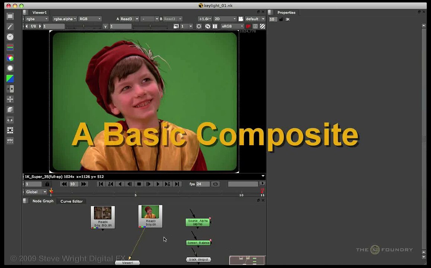Open the rgba.alpha channel dropdown
Viewport: 431px width, 268px height.
click(x=65, y=19)
